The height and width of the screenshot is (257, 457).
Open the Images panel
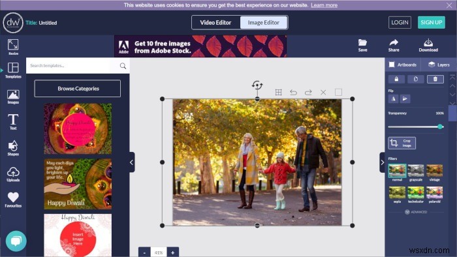tap(13, 97)
